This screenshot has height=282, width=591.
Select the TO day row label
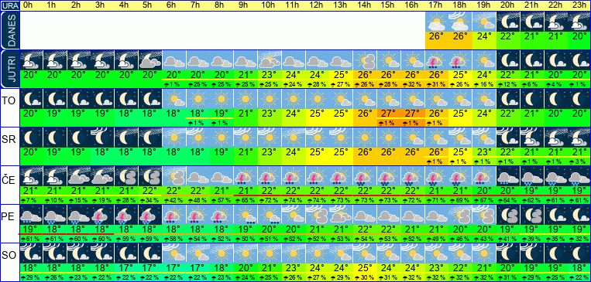tap(9, 100)
